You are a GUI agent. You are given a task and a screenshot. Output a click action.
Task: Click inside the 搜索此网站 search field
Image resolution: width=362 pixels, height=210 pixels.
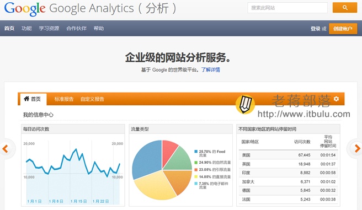pyautogui.click(x=288, y=8)
